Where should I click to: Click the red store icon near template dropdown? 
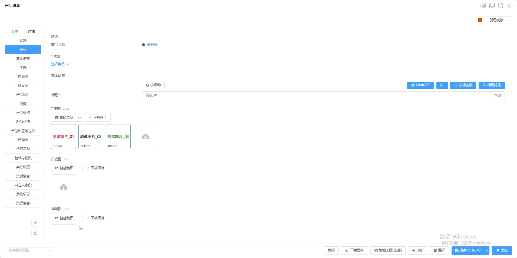pos(480,20)
